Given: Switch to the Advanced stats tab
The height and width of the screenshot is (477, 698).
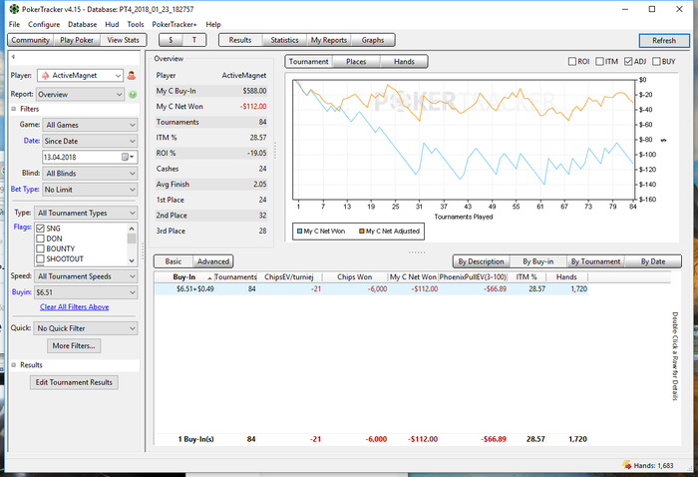Looking at the screenshot, I should (213, 261).
